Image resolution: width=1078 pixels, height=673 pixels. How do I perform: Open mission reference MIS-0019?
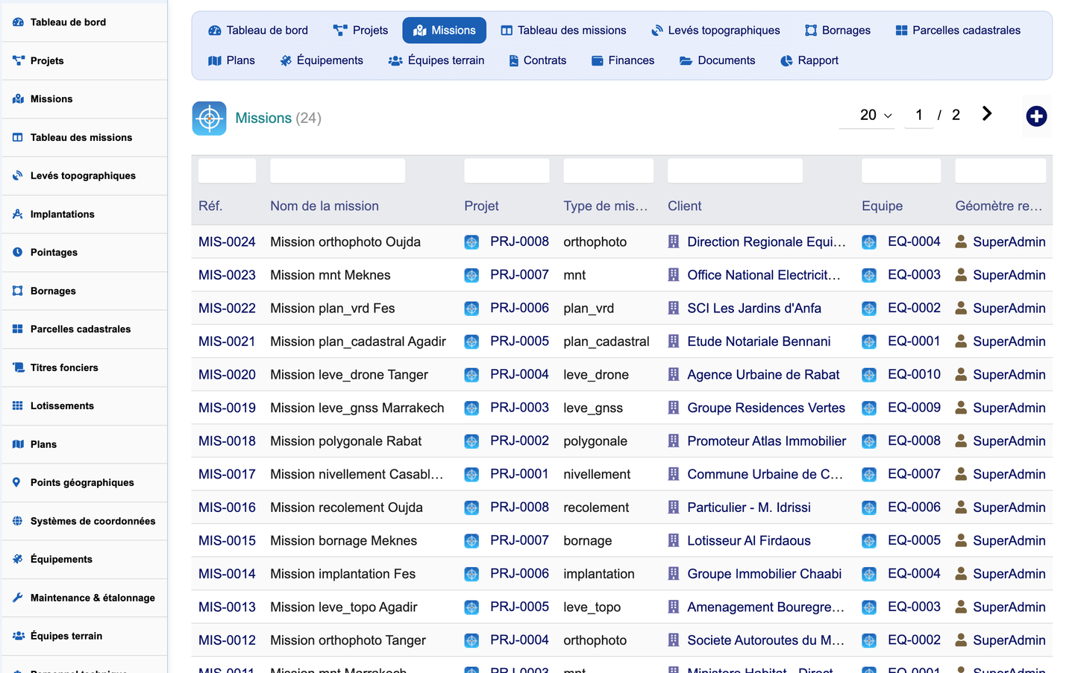click(227, 408)
